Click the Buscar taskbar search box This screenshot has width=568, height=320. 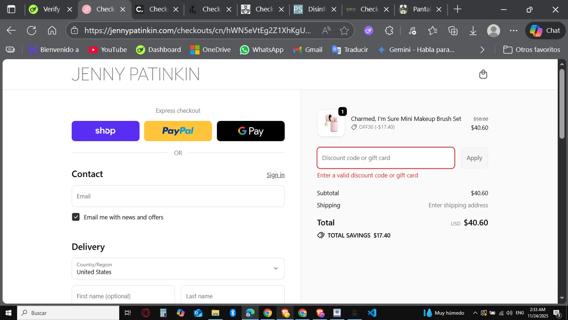[68, 313]
